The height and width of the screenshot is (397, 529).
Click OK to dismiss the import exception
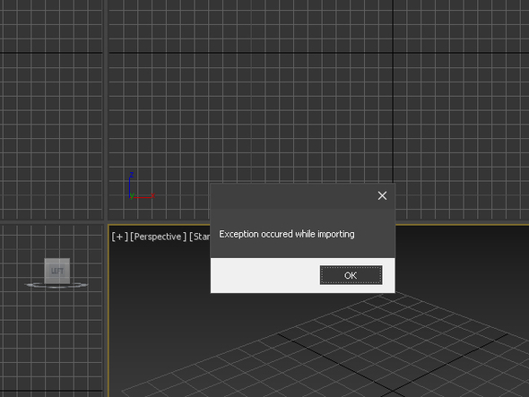click(x=351, y=275)
